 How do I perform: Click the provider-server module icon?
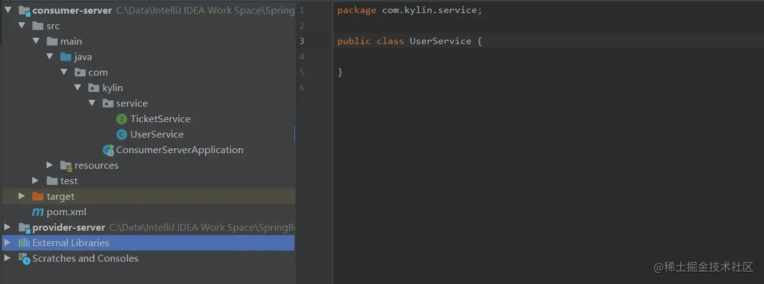[x=24, y=228]
